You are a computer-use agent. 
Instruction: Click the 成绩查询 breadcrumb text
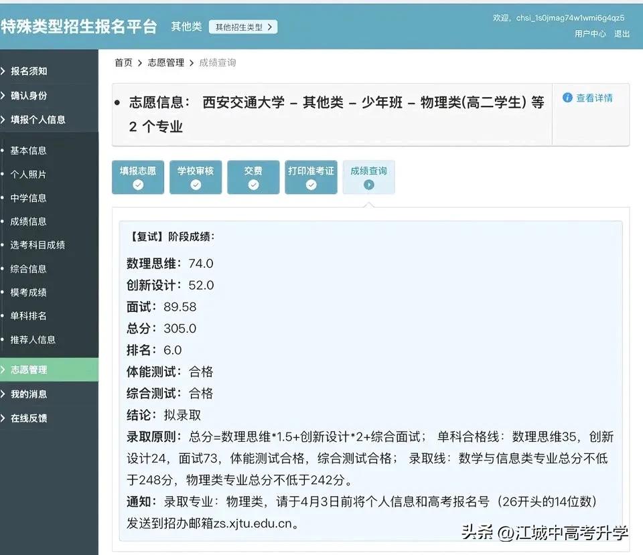click(x=217, y=63)
